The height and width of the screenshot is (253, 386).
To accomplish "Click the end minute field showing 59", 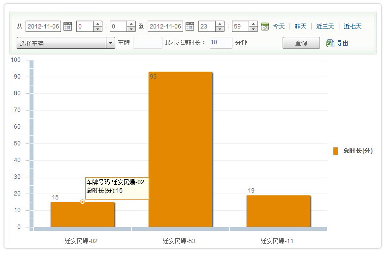I will 241,27.
